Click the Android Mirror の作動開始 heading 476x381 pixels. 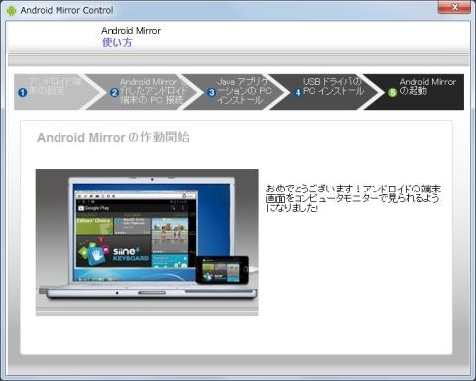pos(113,137)
